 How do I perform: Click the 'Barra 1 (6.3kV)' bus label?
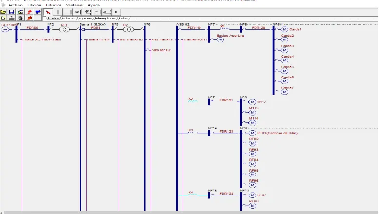[93, 25]
